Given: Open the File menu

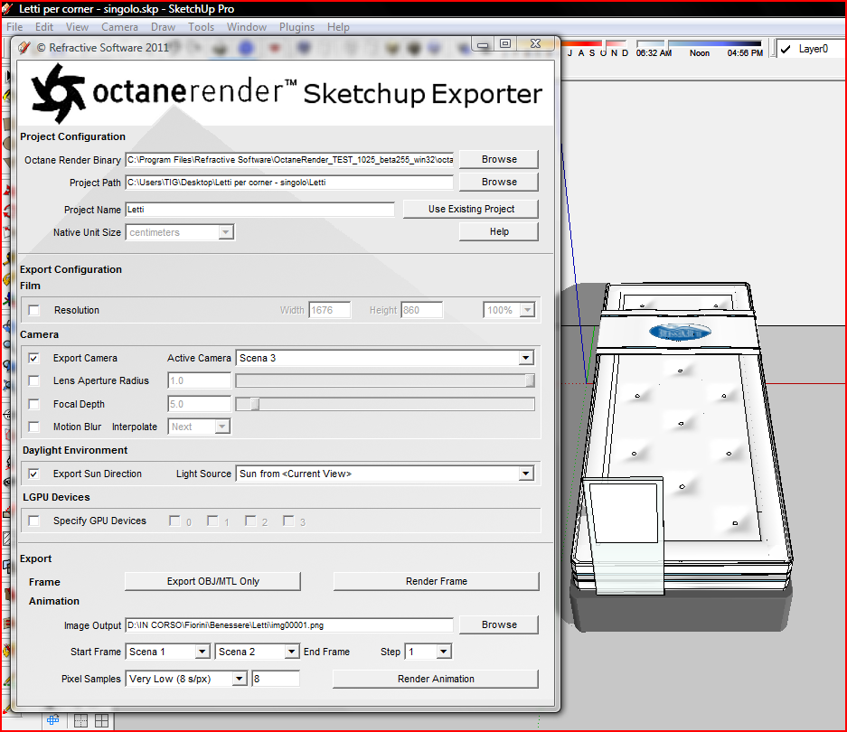Looking at the screenshot, I should (x=14, y=27).
